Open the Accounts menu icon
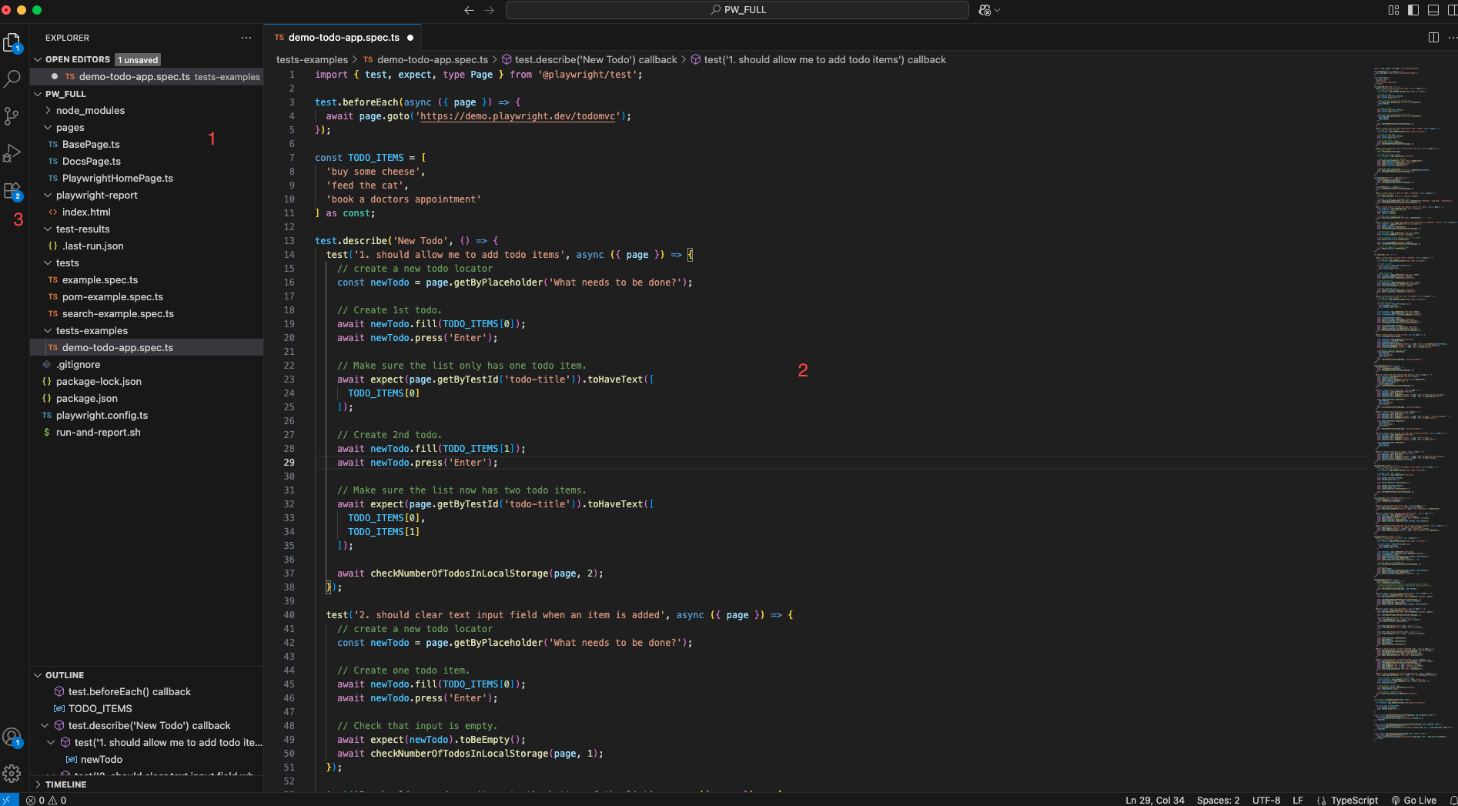This screenshot has height=806, width=1458. (12, 737)
